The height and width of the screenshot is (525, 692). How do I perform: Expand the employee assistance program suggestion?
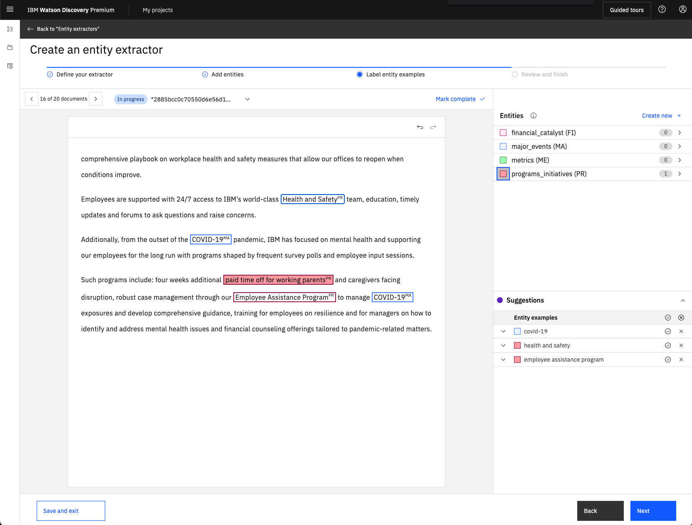tap(503, 360)
